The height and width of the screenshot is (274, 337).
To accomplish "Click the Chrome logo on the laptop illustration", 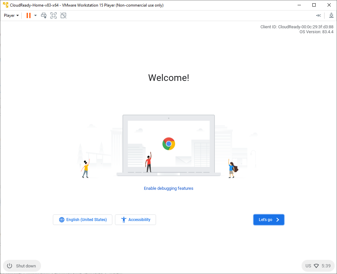I will click(168, 144).
